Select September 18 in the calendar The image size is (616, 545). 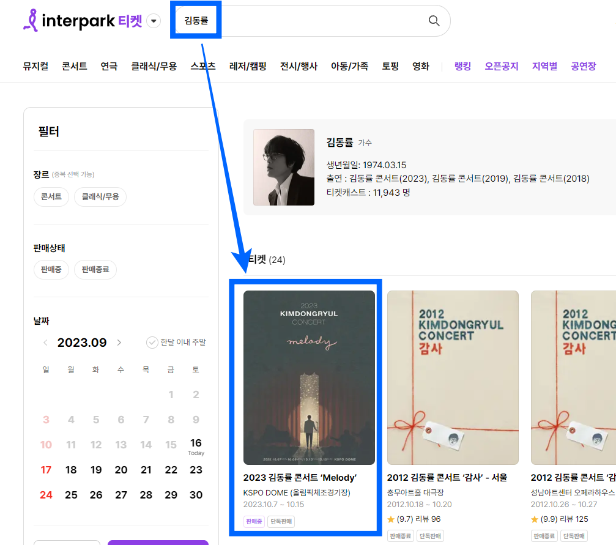(x=71, y=470)
